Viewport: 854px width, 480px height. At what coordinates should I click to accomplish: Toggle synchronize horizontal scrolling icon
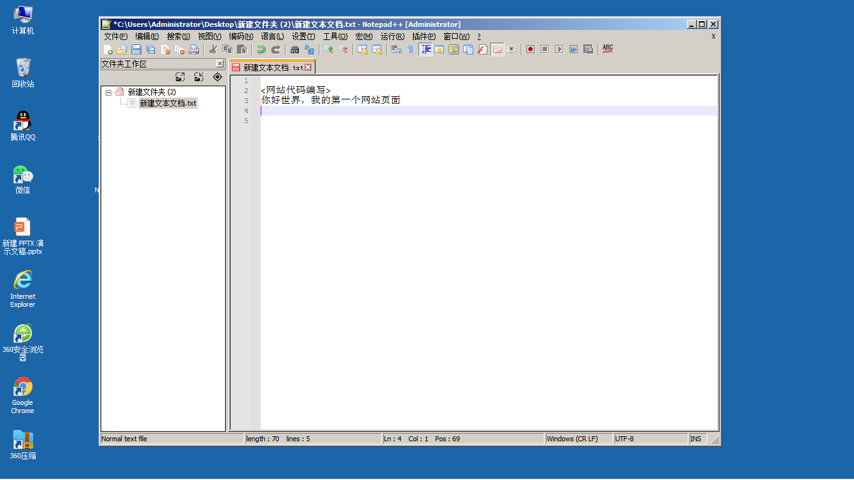[377, 49]
